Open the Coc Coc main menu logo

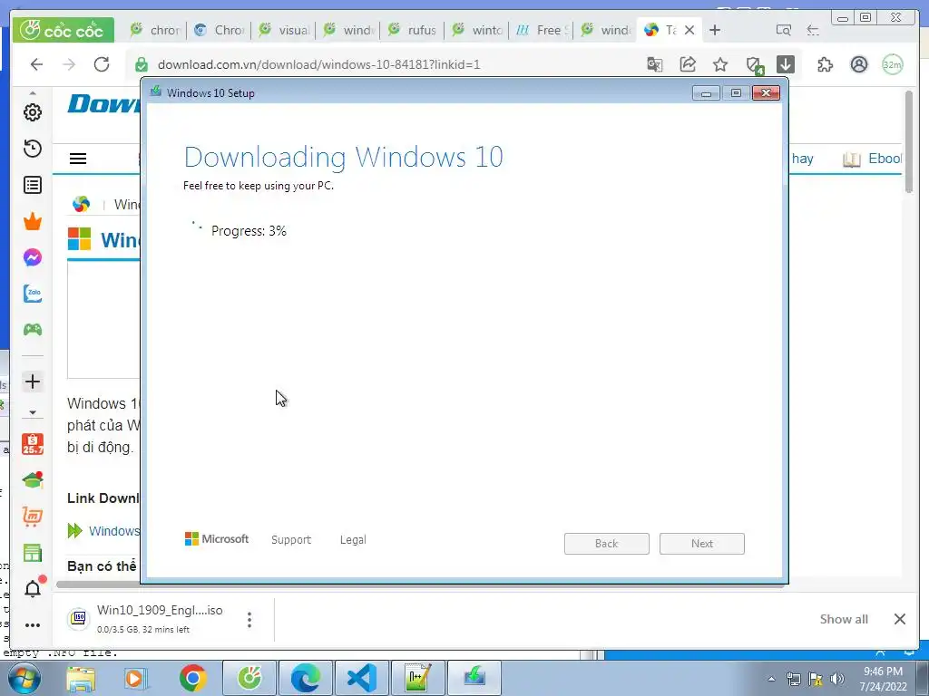click(63, 30)
